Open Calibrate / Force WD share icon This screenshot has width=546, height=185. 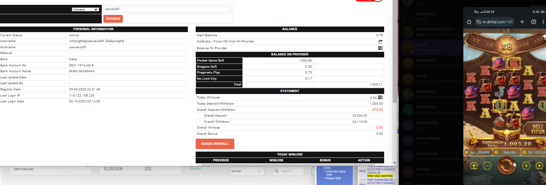coord(380,41)
